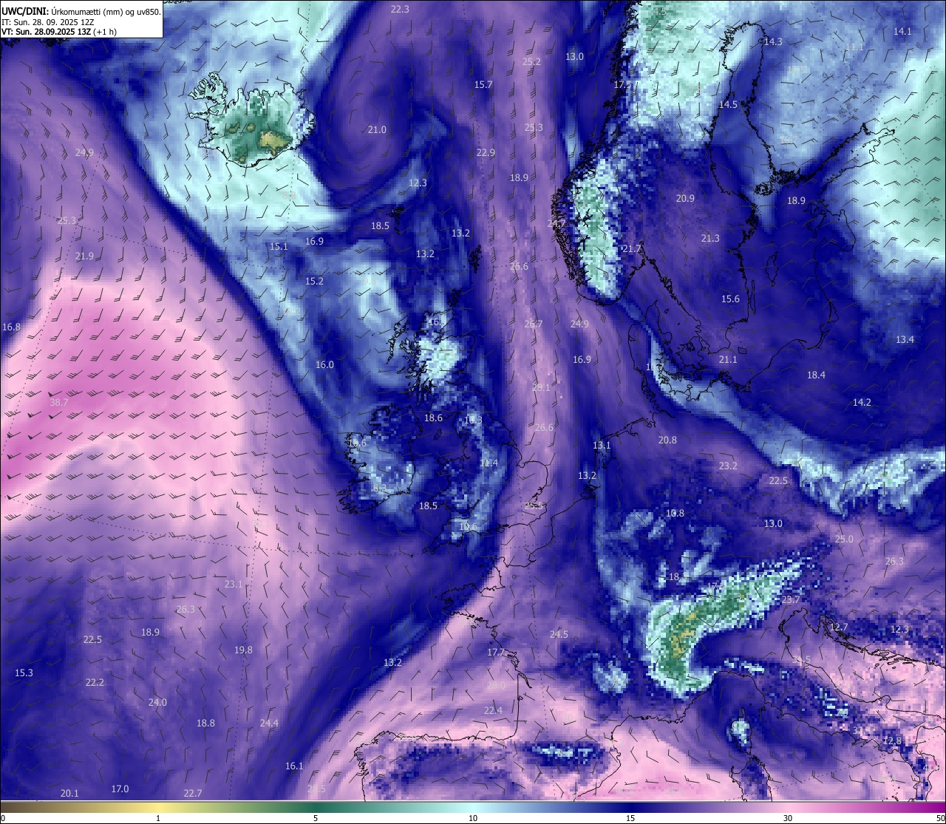Click the 21.9 value label

[x=84, y=256]
